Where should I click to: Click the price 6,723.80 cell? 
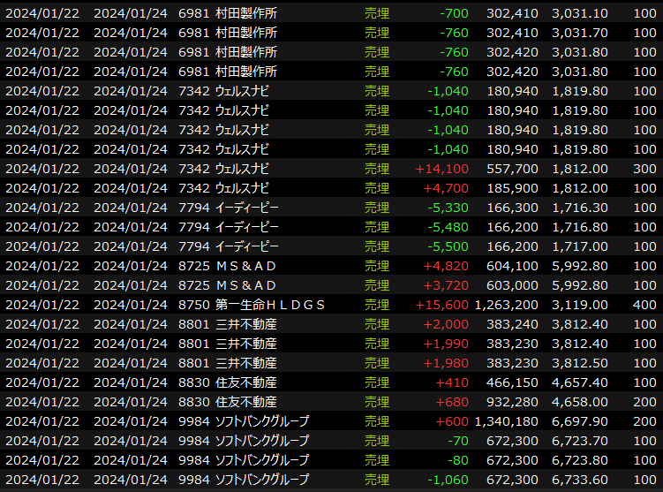pyautogui.click(x=579, y=460)
